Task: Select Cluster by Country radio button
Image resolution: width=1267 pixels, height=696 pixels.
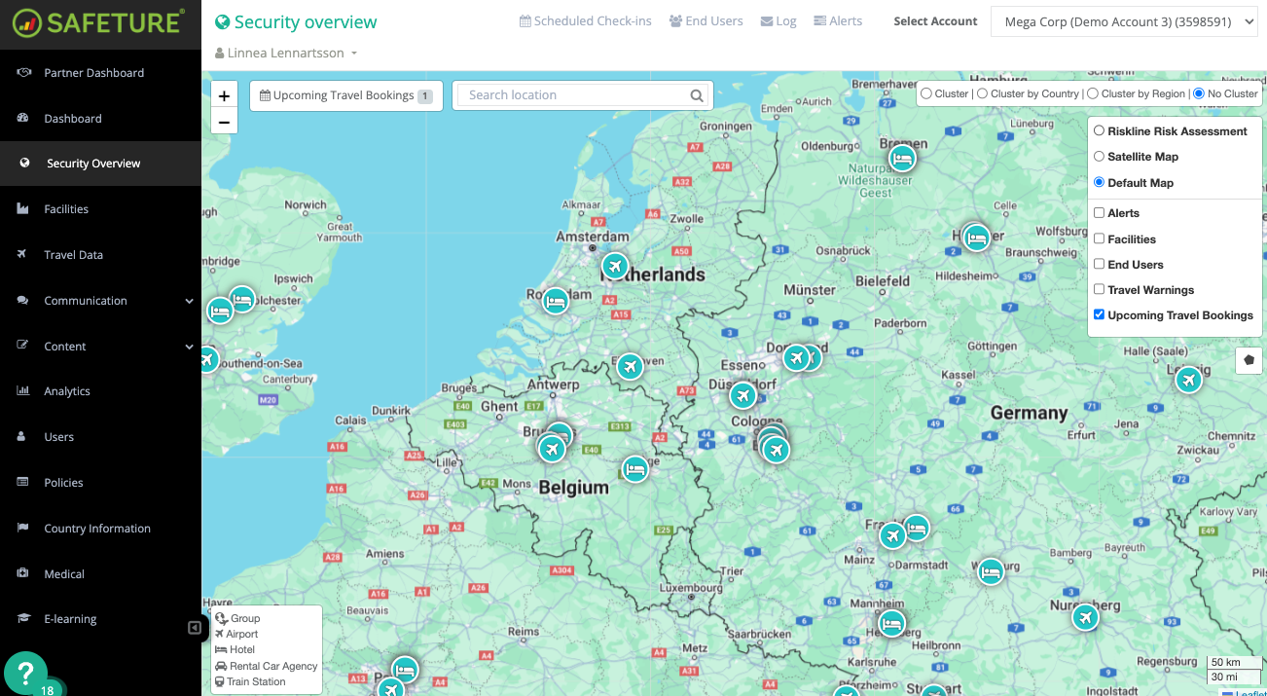Action: coord(983,93)
